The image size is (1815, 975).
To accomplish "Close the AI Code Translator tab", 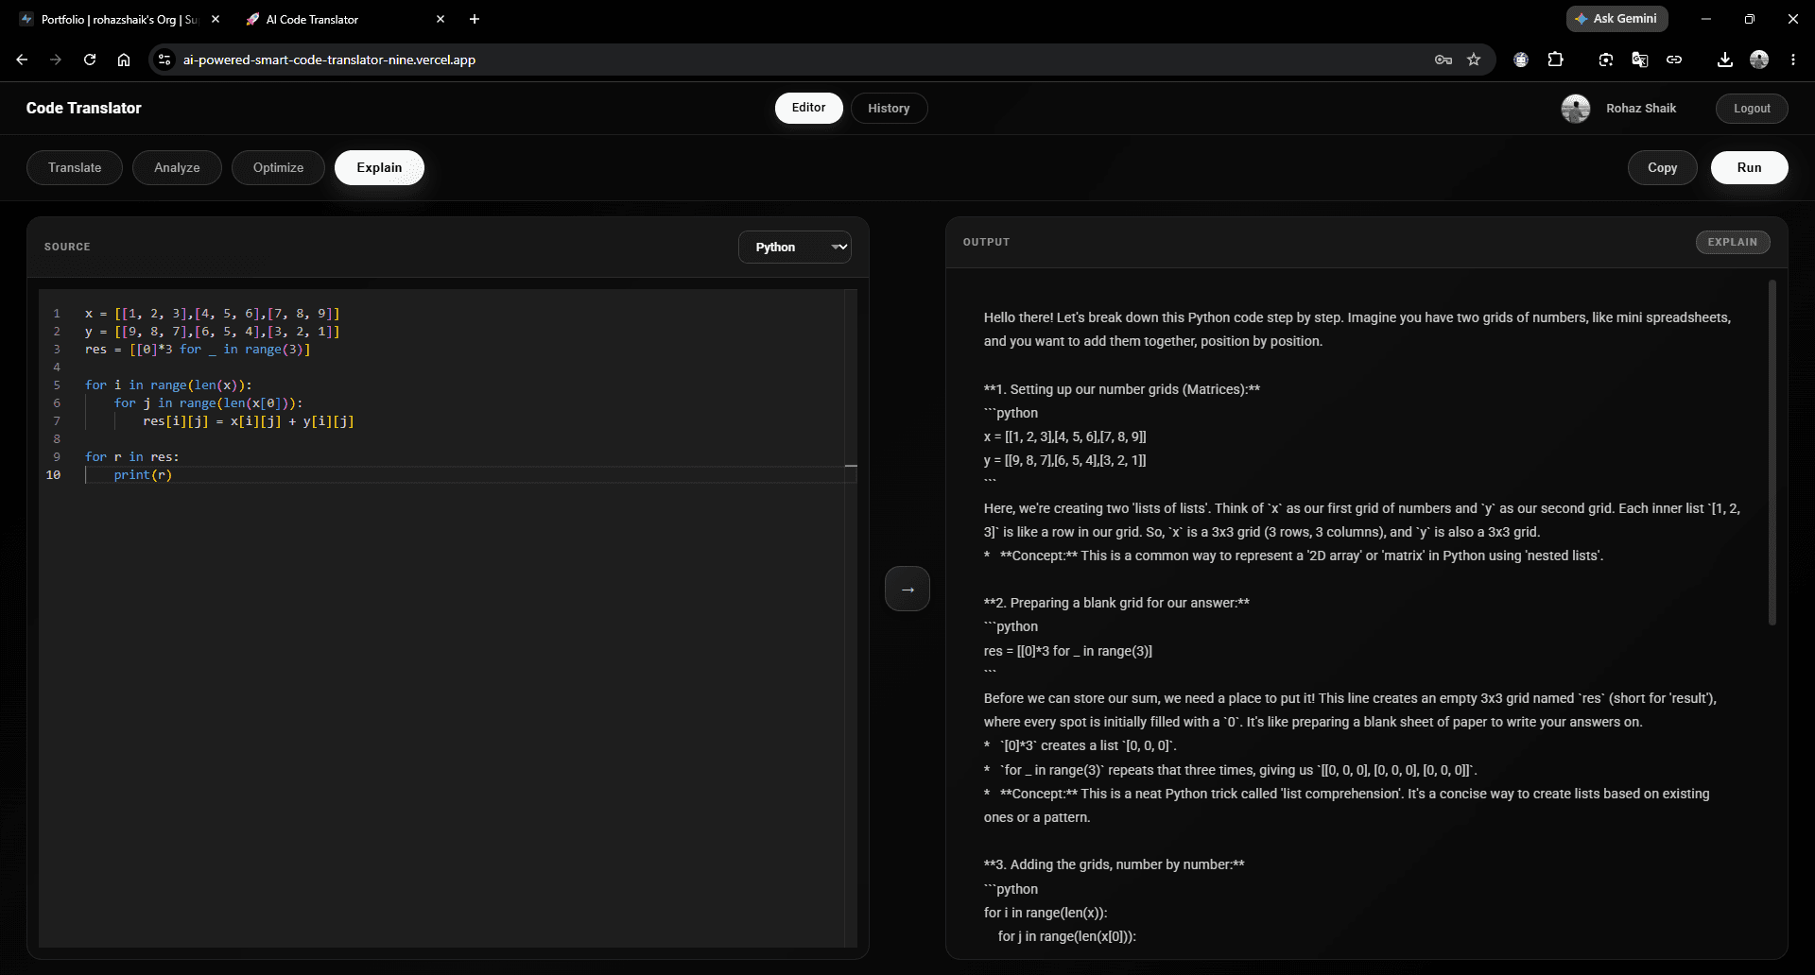I will click(x=441, y=19).
